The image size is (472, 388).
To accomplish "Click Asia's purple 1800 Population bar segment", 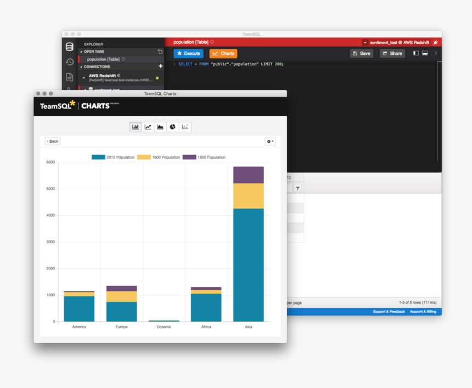I will pos(248,175).
